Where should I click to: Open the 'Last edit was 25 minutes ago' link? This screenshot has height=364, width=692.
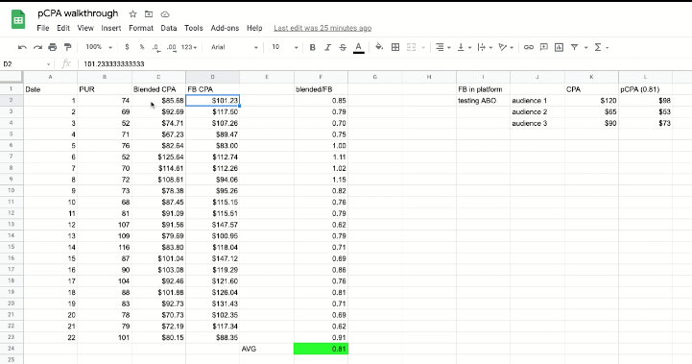322,28
